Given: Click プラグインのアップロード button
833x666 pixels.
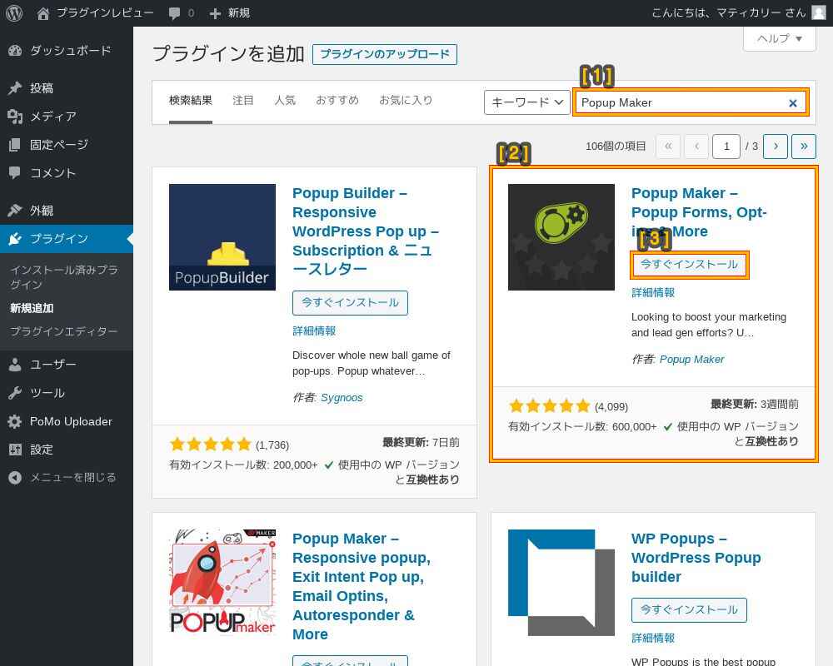Looking at the screenshot, I should [385, 54].
